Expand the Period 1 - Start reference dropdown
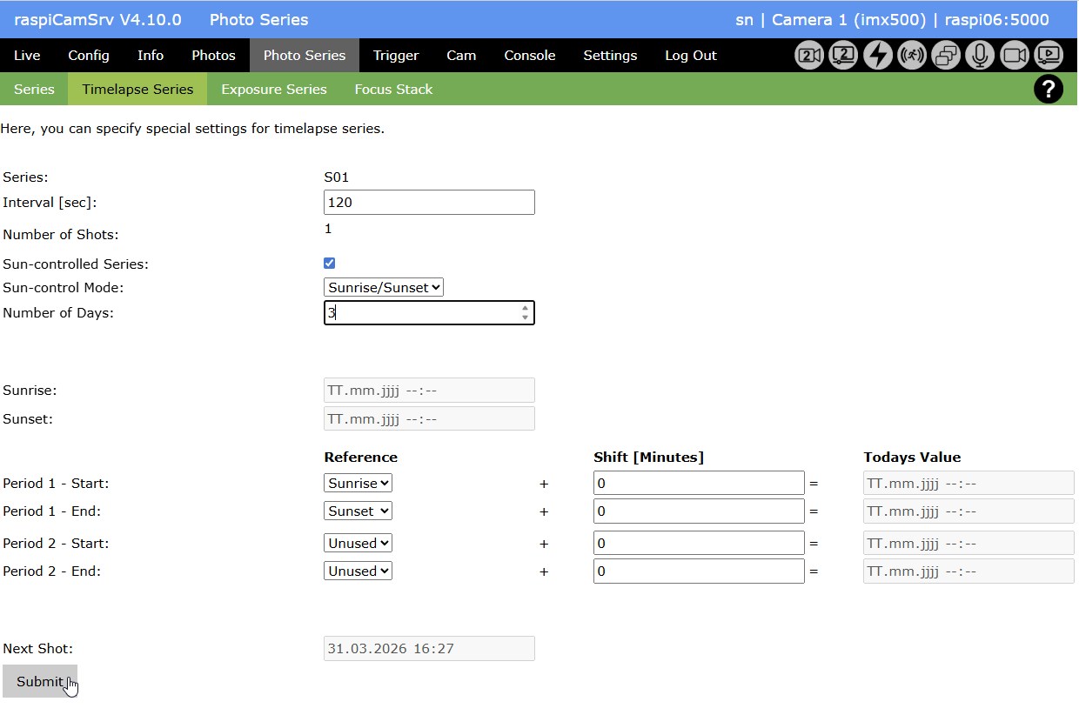Viewport: 1079px width, 715px height. click(x=358, y=483)
